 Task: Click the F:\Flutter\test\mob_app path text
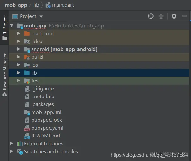tap(76, 26)
